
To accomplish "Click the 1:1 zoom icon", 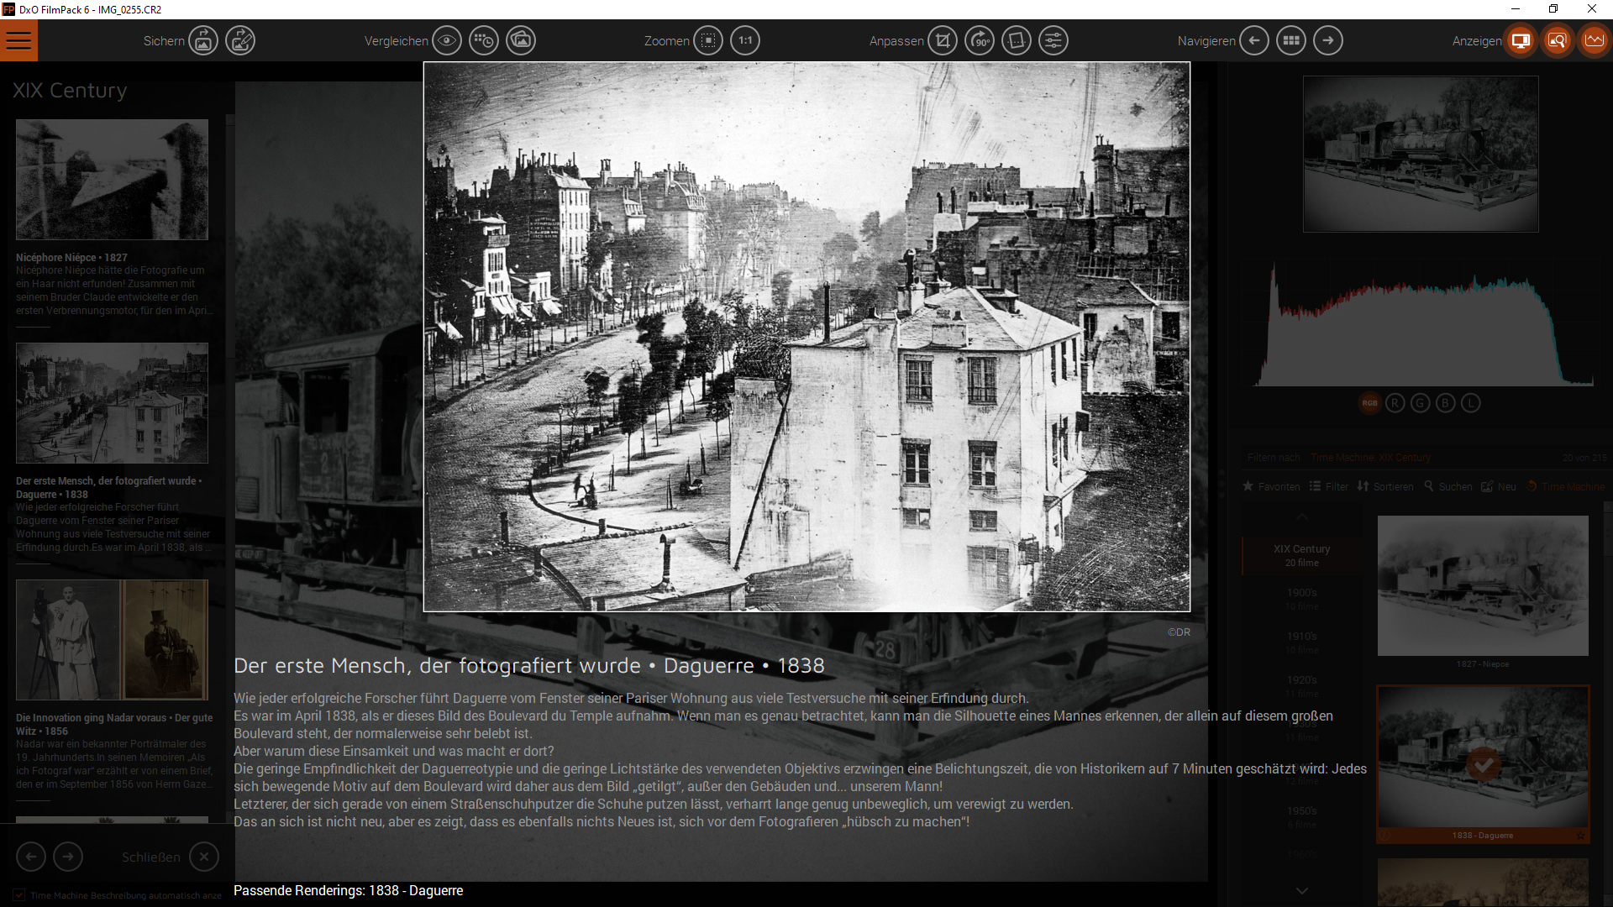I will 745,40.
